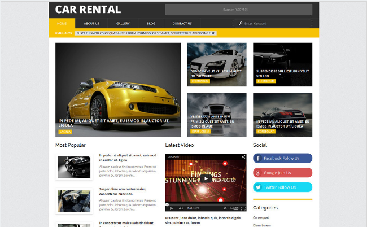This screenshot has height=227, width=367.
Task: Mute the video with the volume icon
Action: (x=181, y=208)
